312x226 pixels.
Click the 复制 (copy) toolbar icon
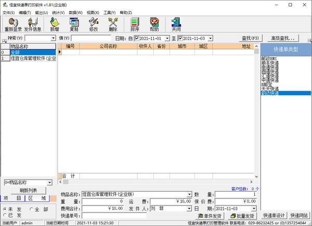click(74, 24)
